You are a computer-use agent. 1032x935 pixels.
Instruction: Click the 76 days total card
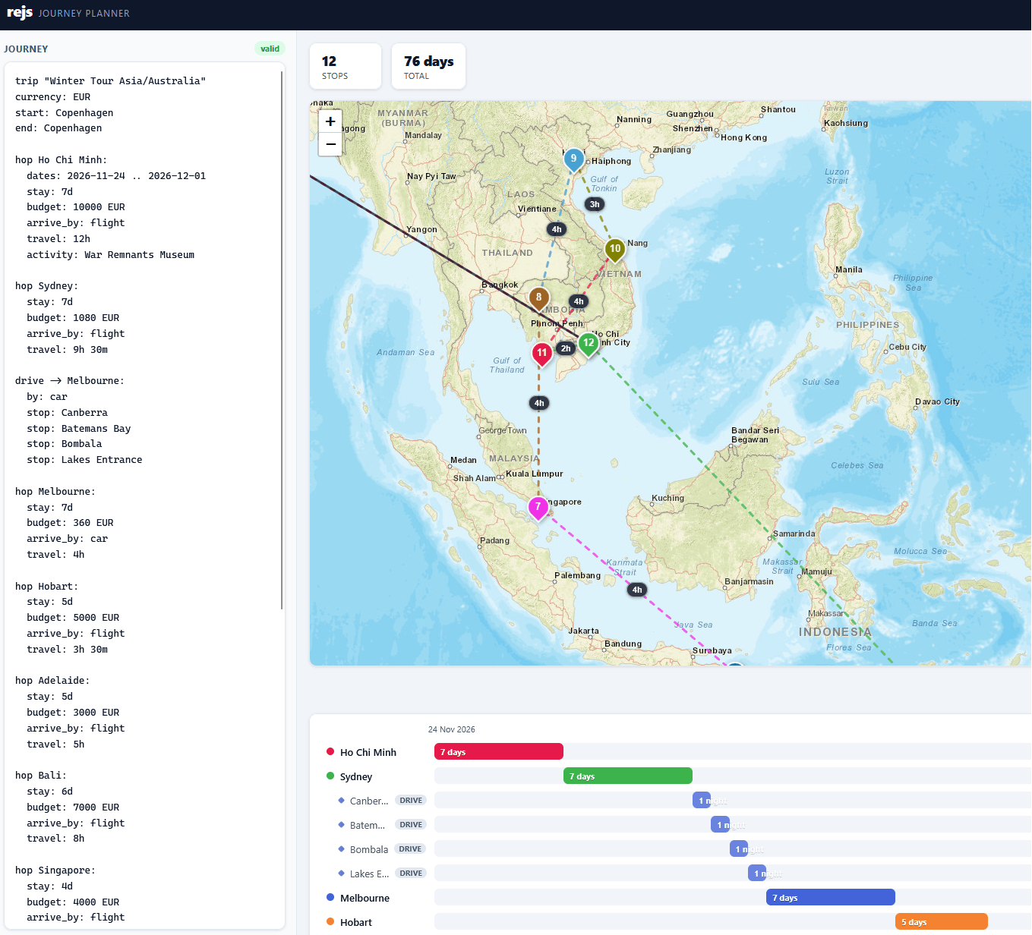[x=428, y=67]
